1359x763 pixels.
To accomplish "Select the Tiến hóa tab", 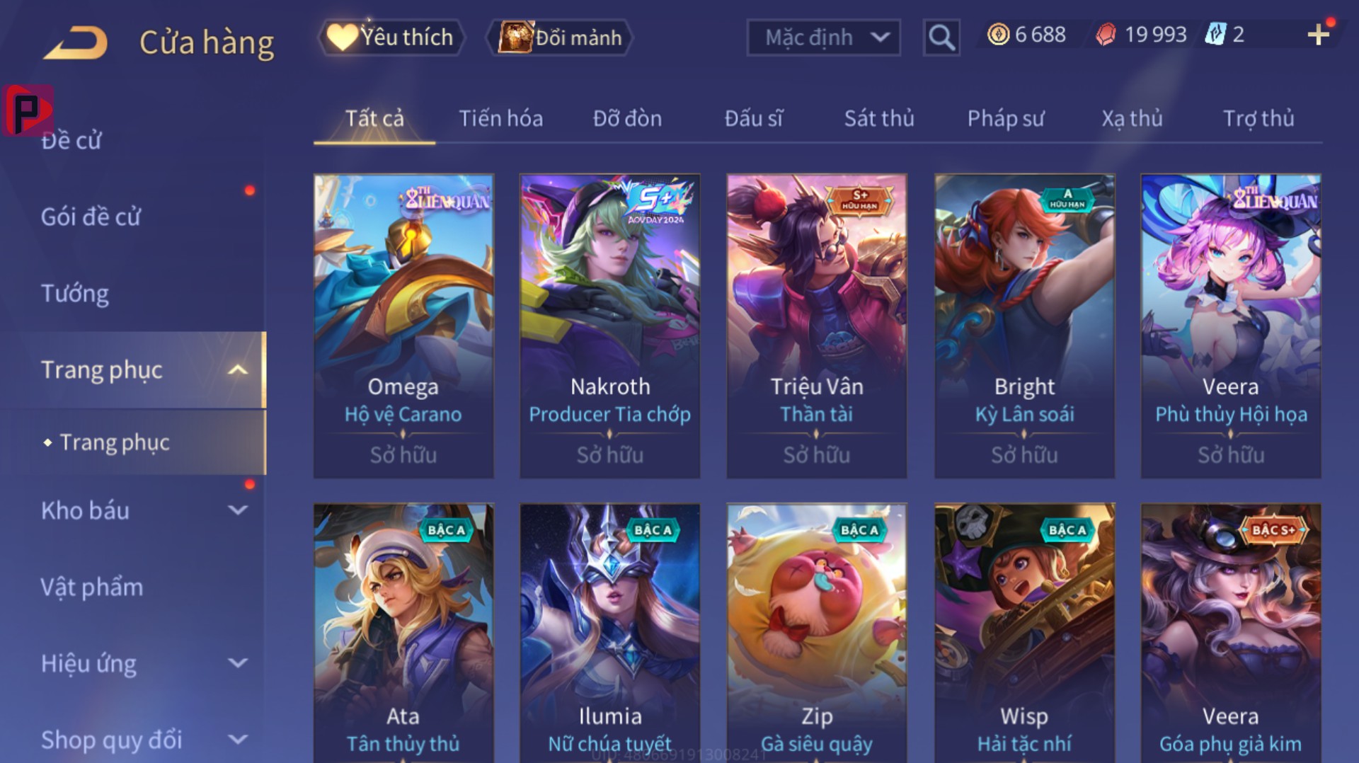I will click(x=500, y=118).
